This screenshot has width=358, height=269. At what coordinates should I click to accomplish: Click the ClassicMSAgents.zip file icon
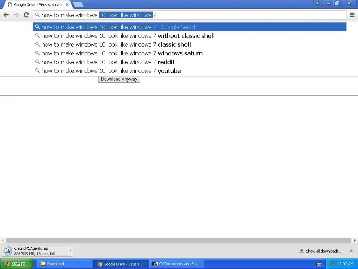[8, 251]
